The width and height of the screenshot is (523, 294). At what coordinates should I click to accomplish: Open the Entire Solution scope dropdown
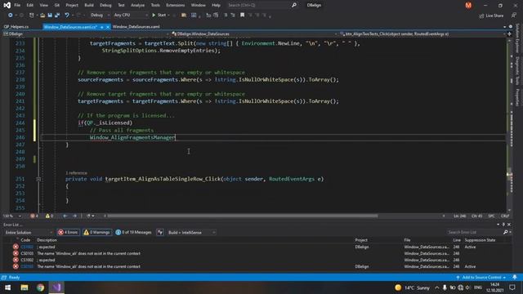point(29,232)
